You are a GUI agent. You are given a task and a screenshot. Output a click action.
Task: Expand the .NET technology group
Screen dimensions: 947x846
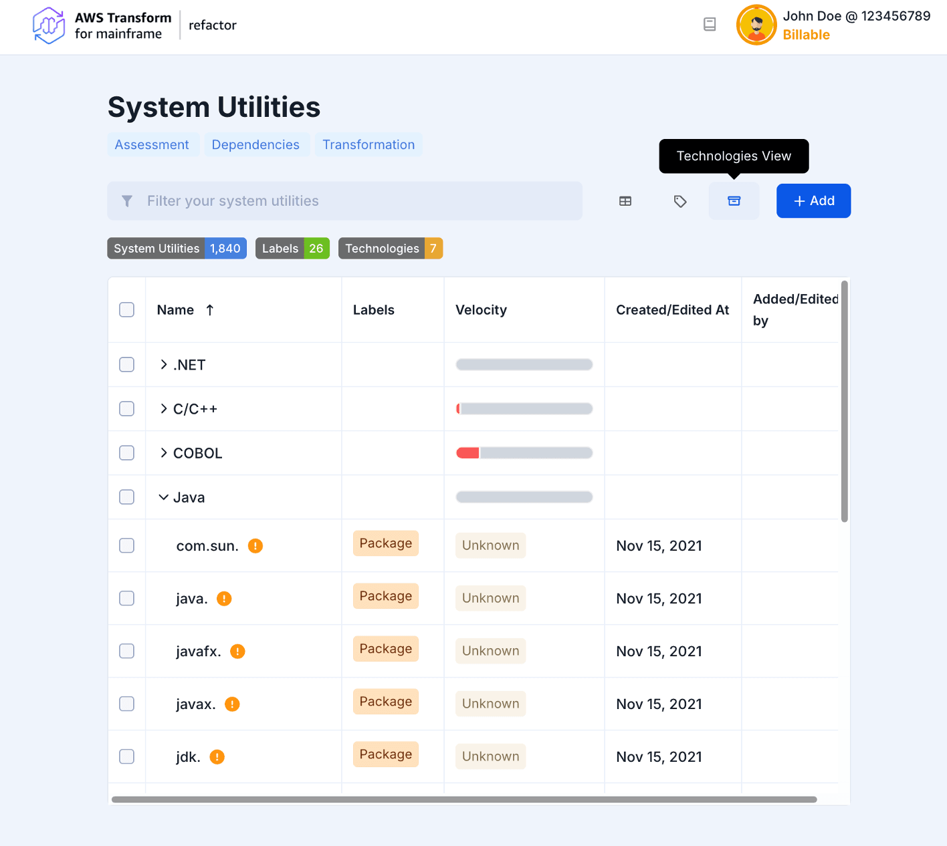click(164, 365)
